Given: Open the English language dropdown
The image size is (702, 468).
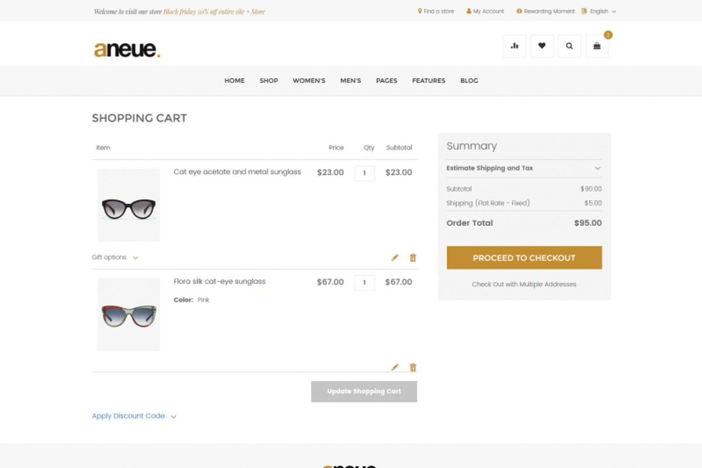Looking at the screenshot, I should (599, 11).
